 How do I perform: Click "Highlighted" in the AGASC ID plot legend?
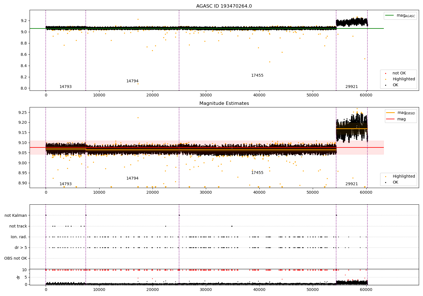(404, 79)
